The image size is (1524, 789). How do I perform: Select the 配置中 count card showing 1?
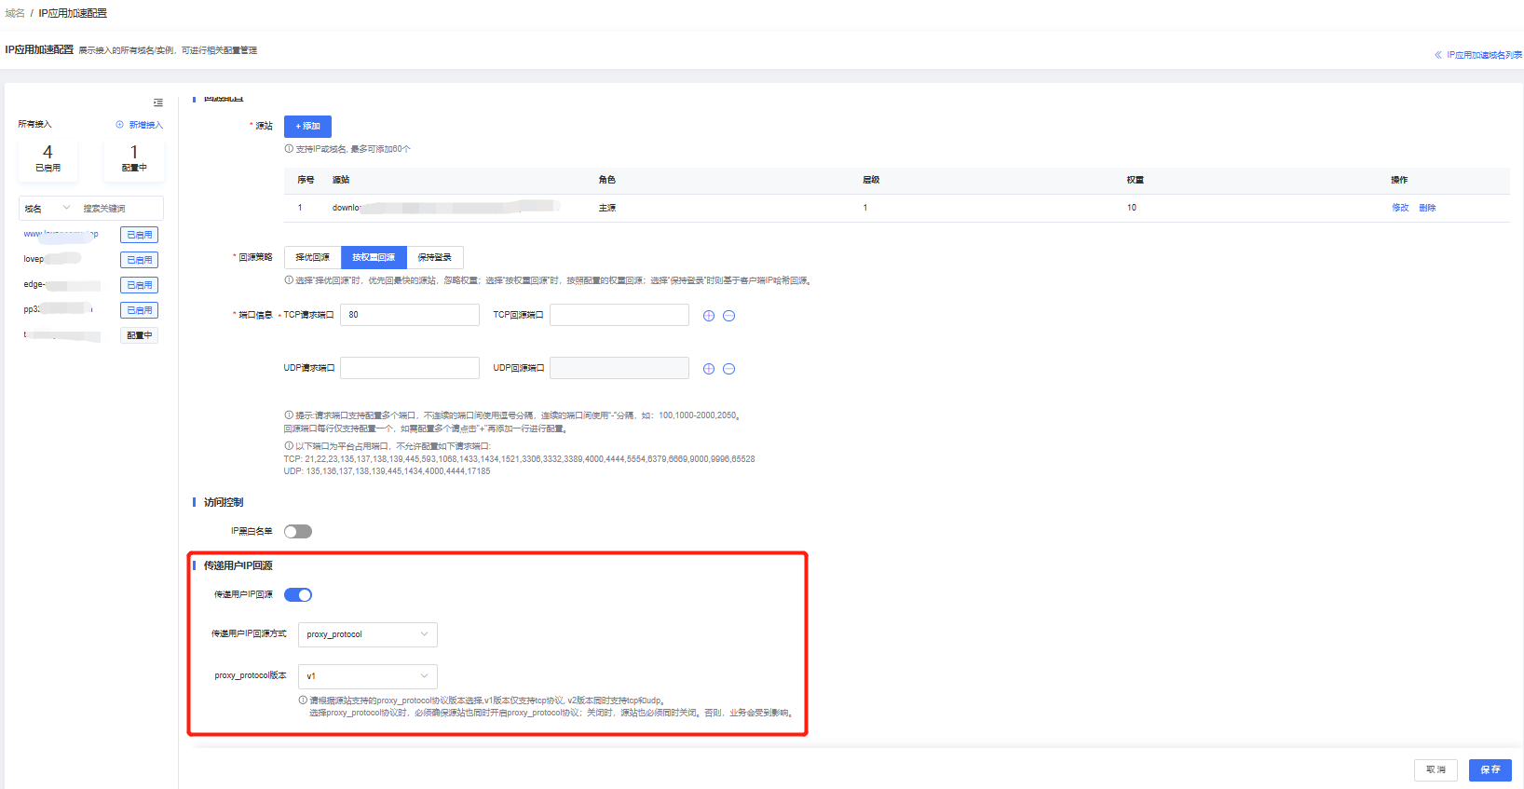pos(134,158)
